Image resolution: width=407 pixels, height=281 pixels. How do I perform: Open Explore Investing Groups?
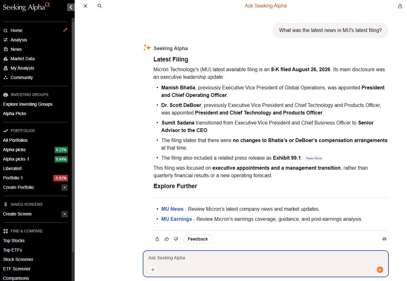(x=28, y=104)
